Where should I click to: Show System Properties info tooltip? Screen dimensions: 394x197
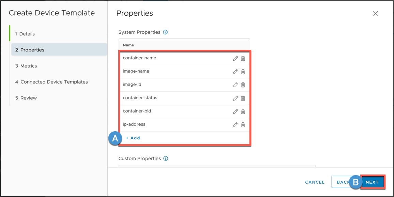click(x=165, y=32)
